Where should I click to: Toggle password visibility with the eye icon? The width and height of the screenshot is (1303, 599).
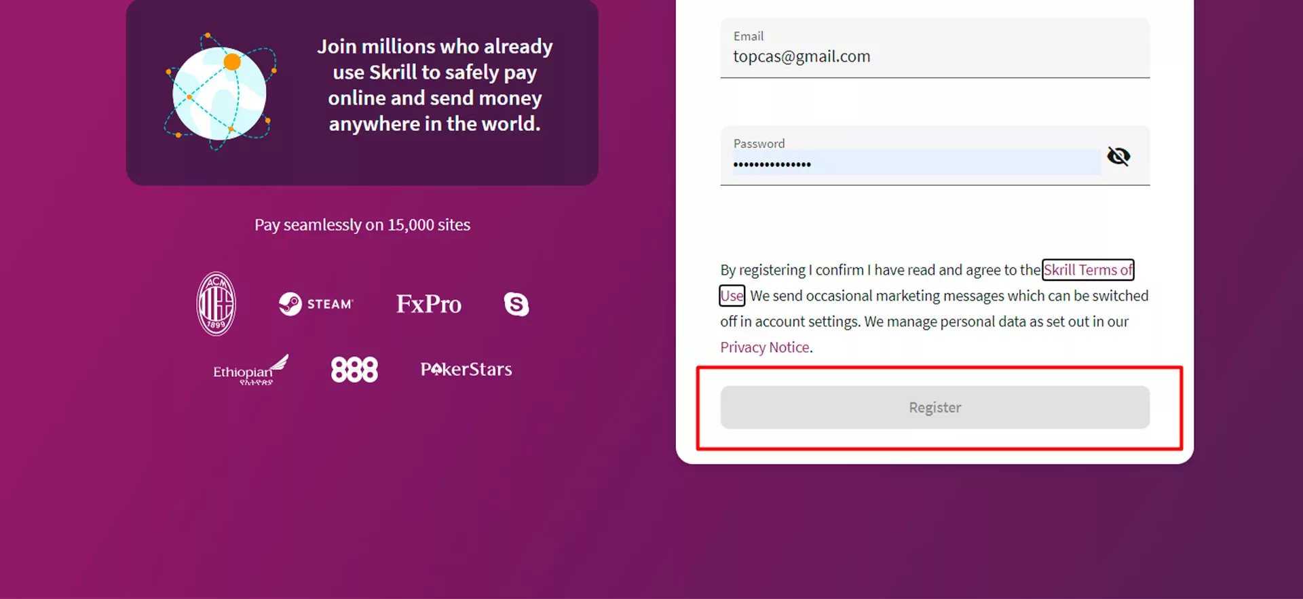tap(1118, 157)
